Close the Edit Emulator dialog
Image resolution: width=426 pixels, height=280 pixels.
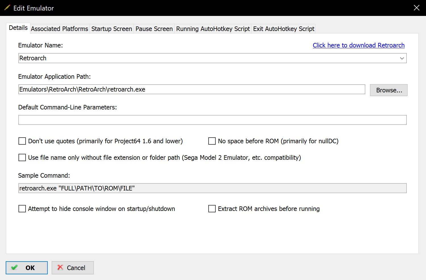pyautogui.click(x=416, y=8)
